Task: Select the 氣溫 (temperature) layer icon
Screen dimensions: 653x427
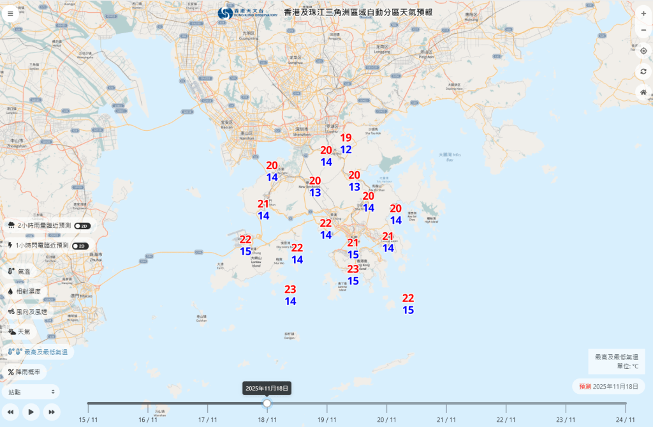Action: click(x=10, y=273)
